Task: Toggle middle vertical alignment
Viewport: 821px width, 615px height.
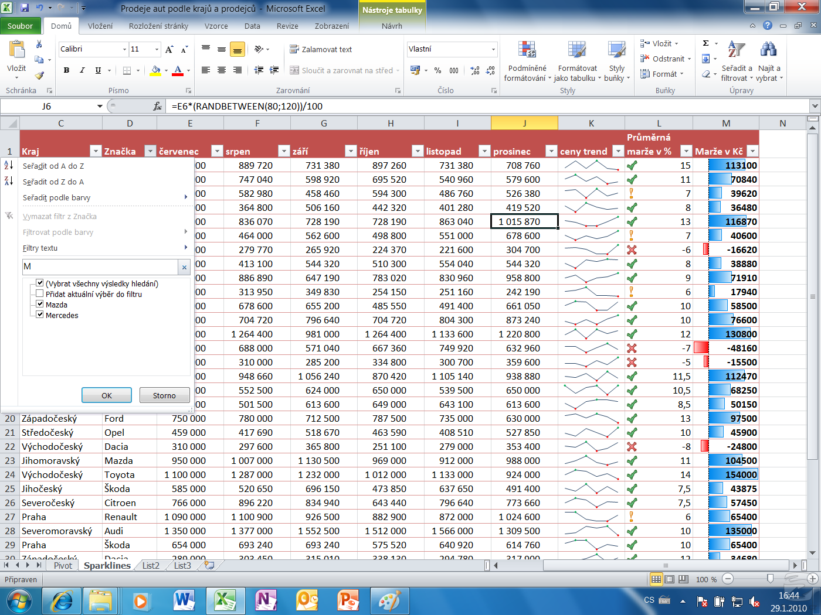Action: click(222, 50)
